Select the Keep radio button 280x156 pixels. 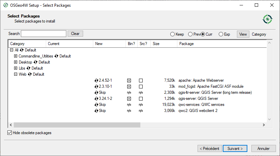tap(173, 34)
